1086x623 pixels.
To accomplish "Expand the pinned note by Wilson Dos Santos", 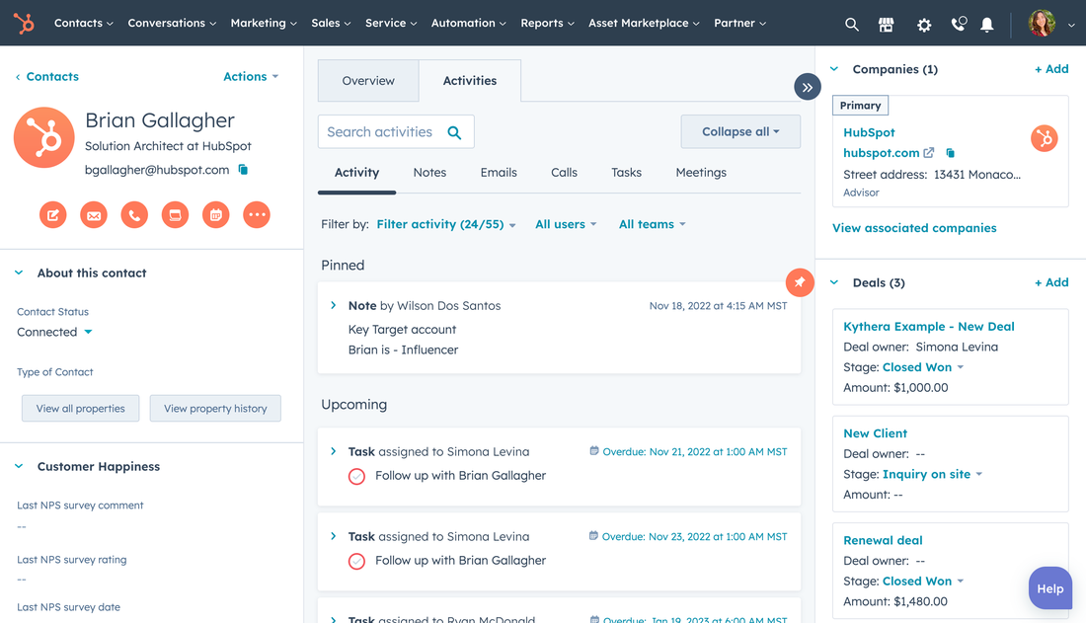I will click(x=333, y=306).
